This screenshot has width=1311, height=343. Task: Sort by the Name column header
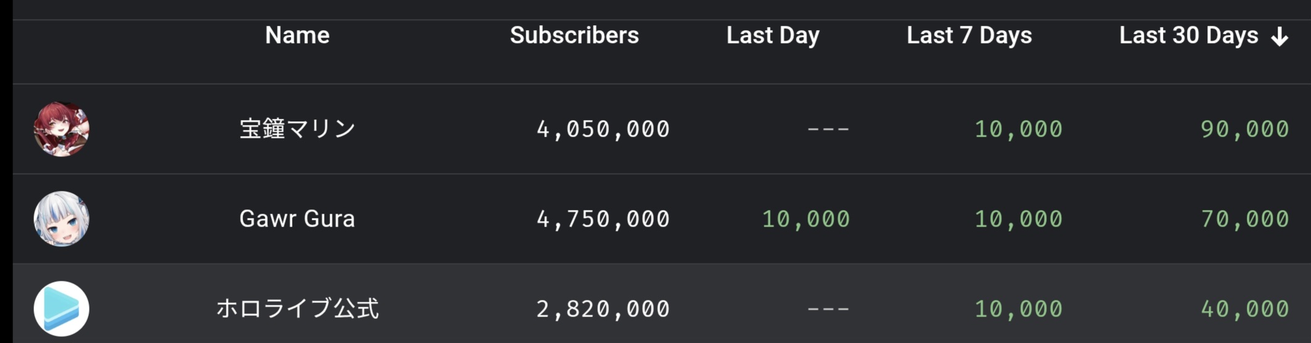coord(297,36)
